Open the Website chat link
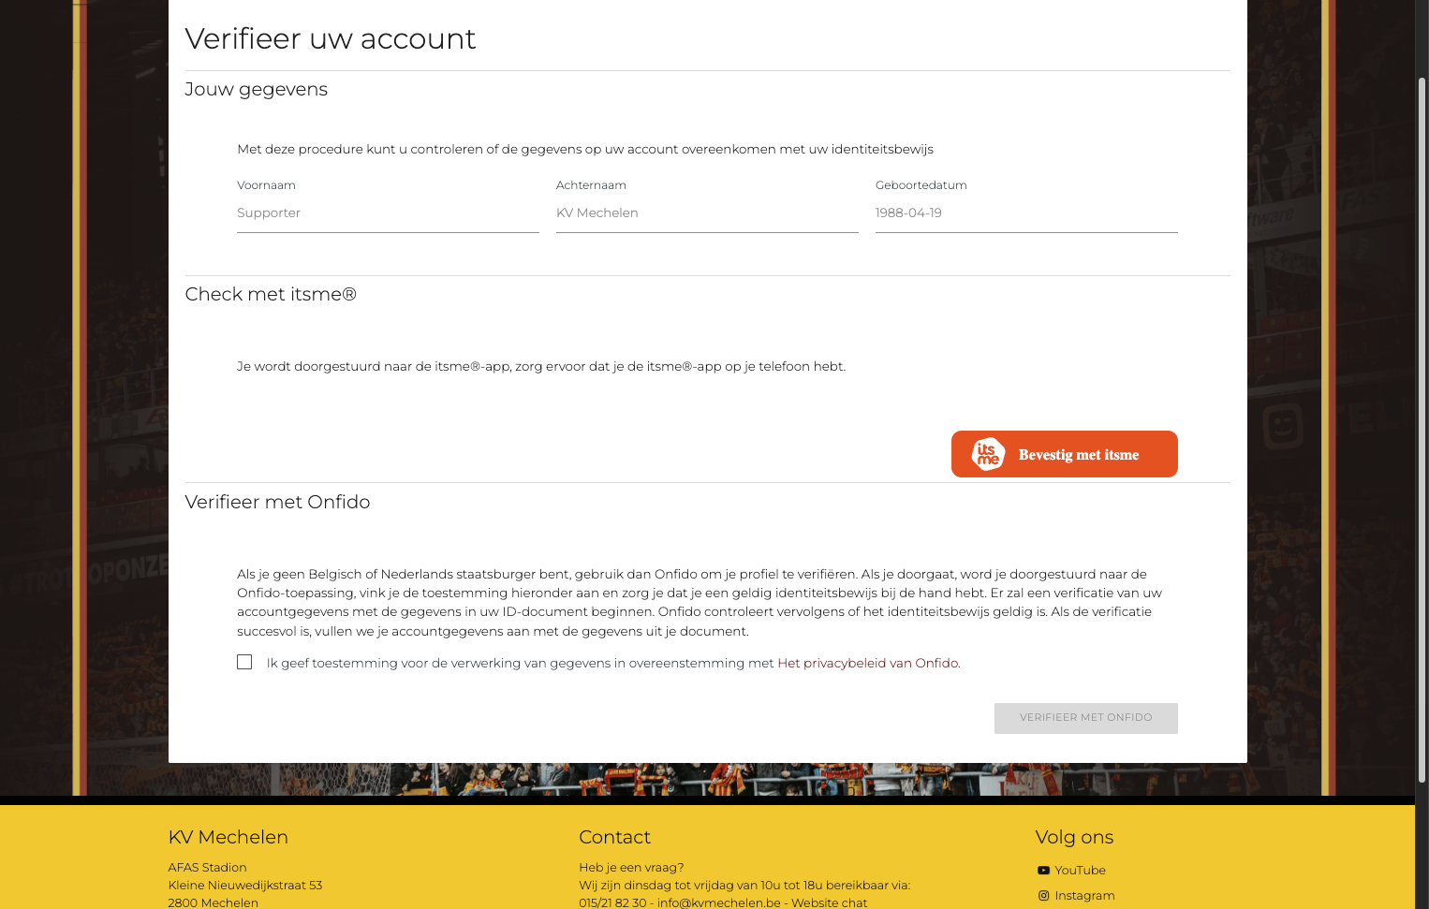Screen dimensions: 1429x909 tap(829, 903)
